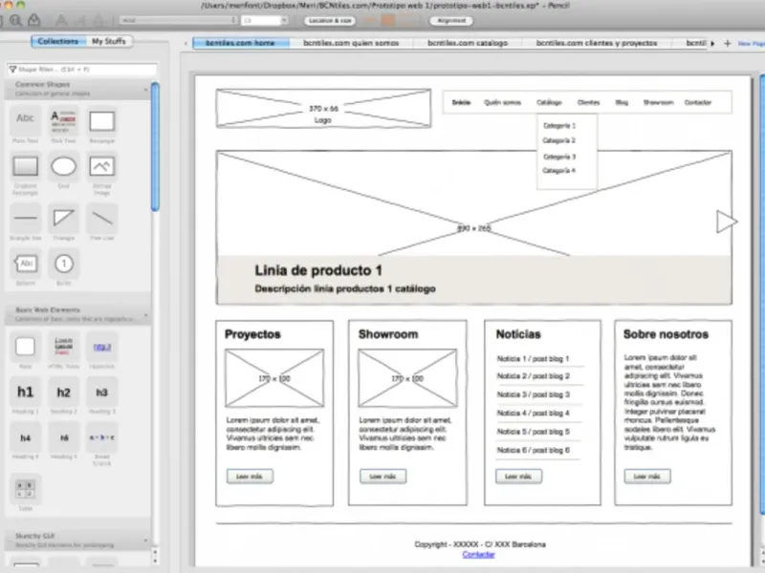Screen dimensions: 765x573
Task: Select the h3 Heading element
Action: tap(102, 395)
